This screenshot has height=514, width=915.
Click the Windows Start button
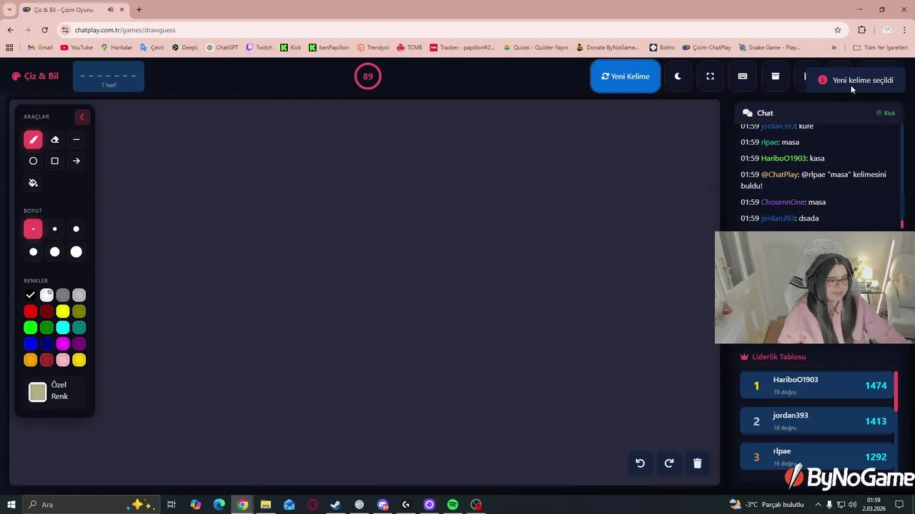click(11, 505)
